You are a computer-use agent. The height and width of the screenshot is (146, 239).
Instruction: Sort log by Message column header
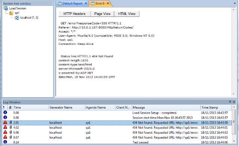pos(166,107)
